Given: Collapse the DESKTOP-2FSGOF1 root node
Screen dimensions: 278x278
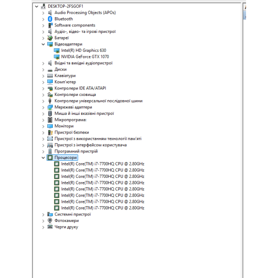Looking at the screenshot, I should pos(37,6).
